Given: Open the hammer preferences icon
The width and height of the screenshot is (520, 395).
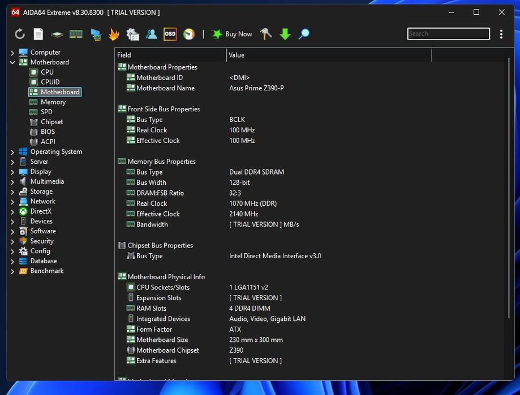Looking at the screenshot, I should click(x=266, y=34).
